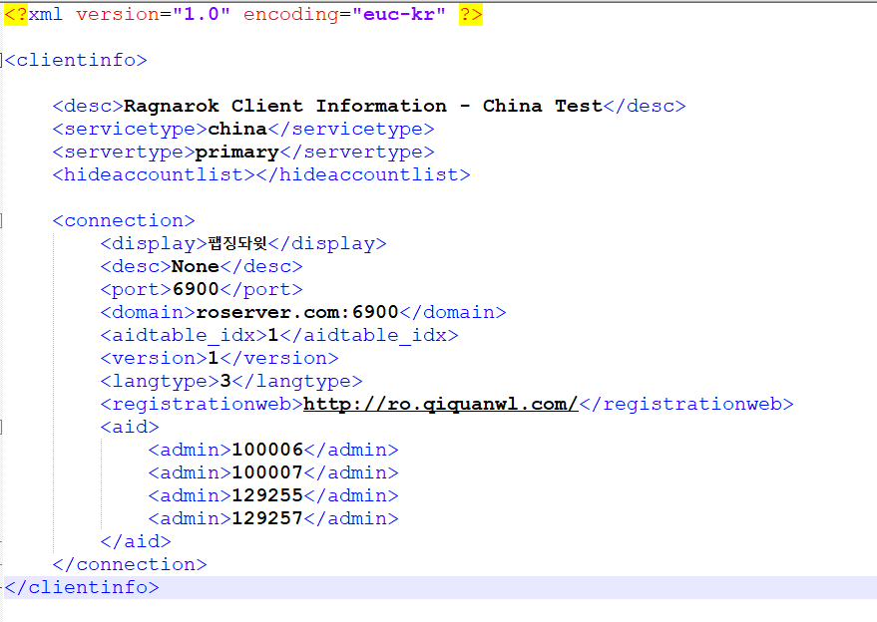Image resolution: width=877 pixels, height=622 pixels.
Task: Select the version value 1.0
Action: 199,14
